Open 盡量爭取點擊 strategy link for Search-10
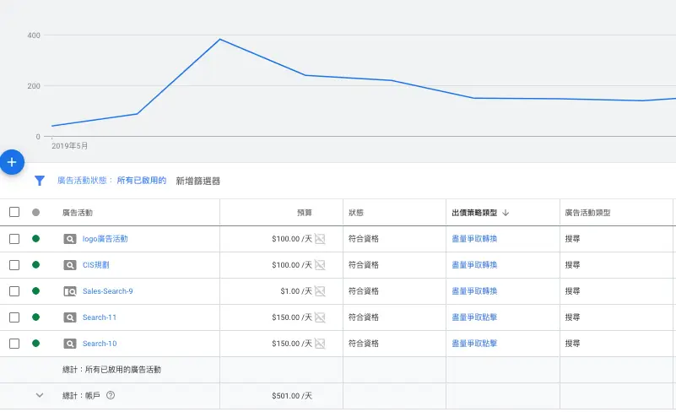Screen dimensions: 676x412 tap(474, 344)
